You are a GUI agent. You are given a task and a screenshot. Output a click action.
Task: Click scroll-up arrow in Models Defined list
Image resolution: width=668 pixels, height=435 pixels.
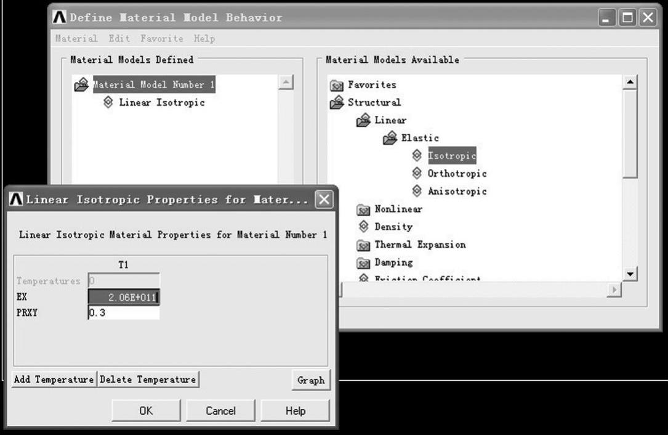pyautogui.click(x=286, y=82)
